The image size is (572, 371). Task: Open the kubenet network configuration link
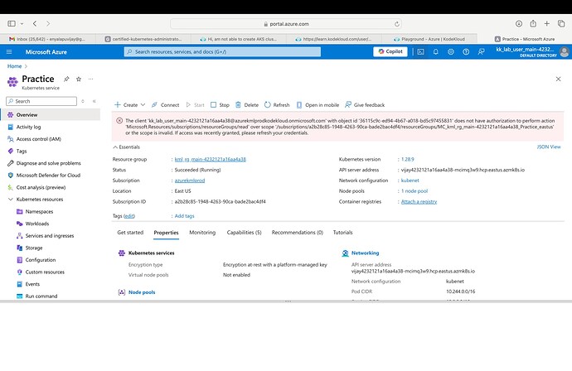point(410,181)
